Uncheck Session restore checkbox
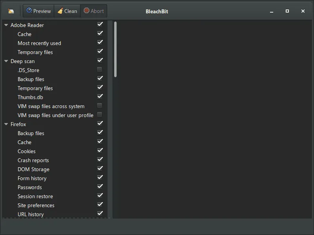 point(100,195)
